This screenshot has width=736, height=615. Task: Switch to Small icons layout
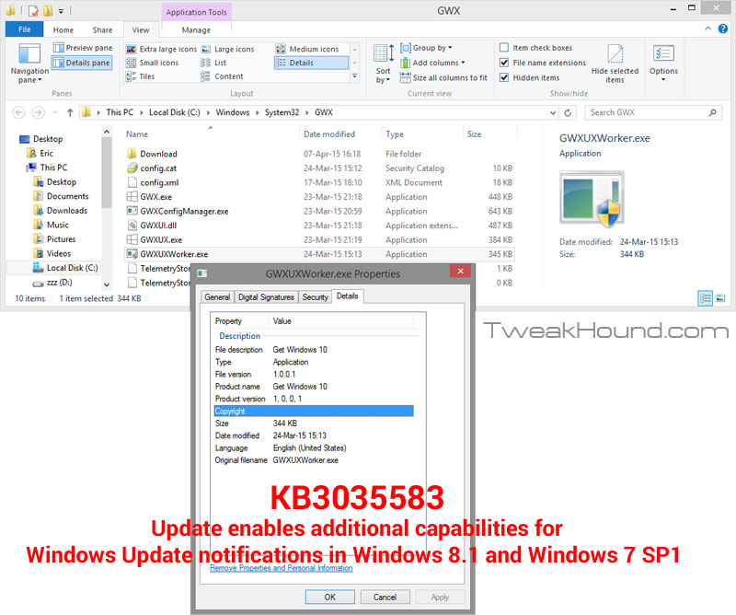point(153,63)
